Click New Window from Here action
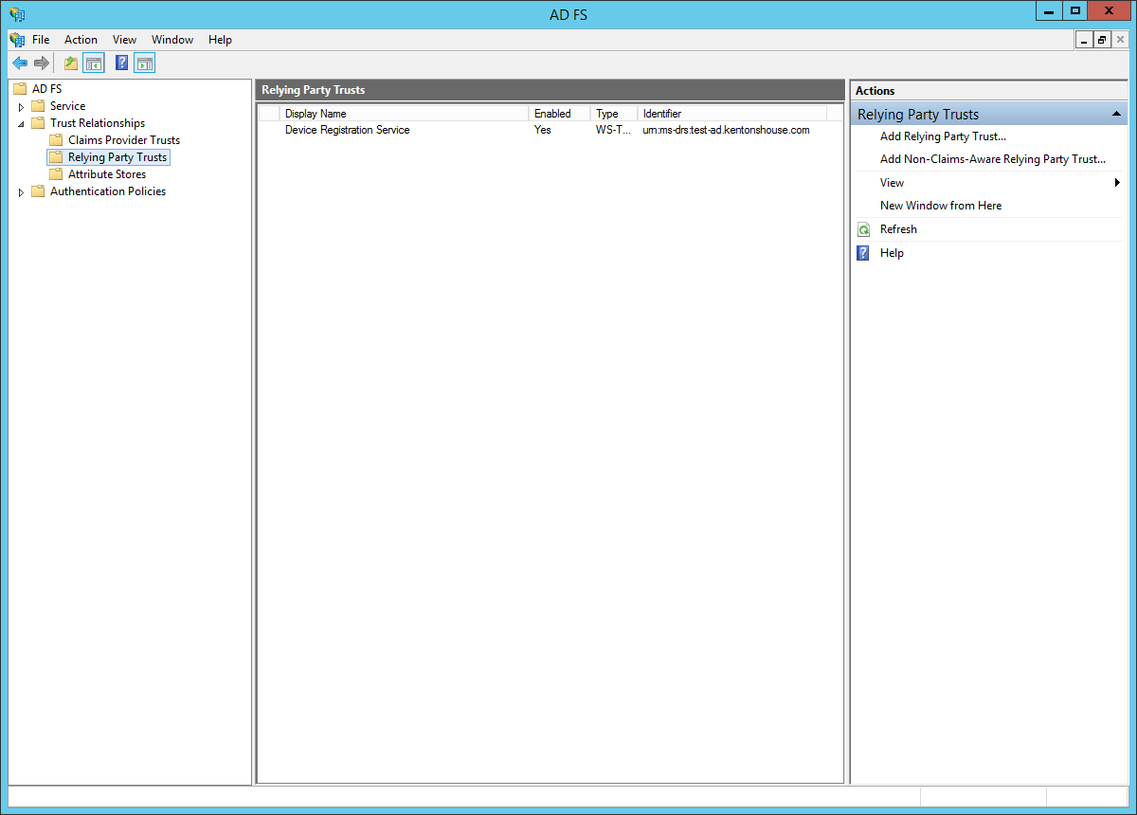Screen dimensions: 1137x815 (x=941, y=206)
